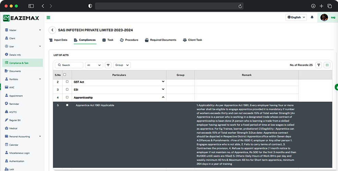The image size is (338, 171).
Task: Open Regular Bill in the sidebar
Action: [x=13, y=120]
